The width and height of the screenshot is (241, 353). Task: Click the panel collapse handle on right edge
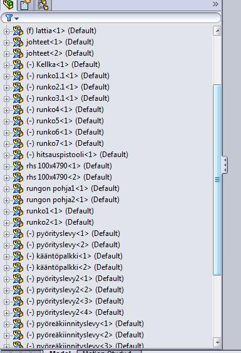pos(225,165)
